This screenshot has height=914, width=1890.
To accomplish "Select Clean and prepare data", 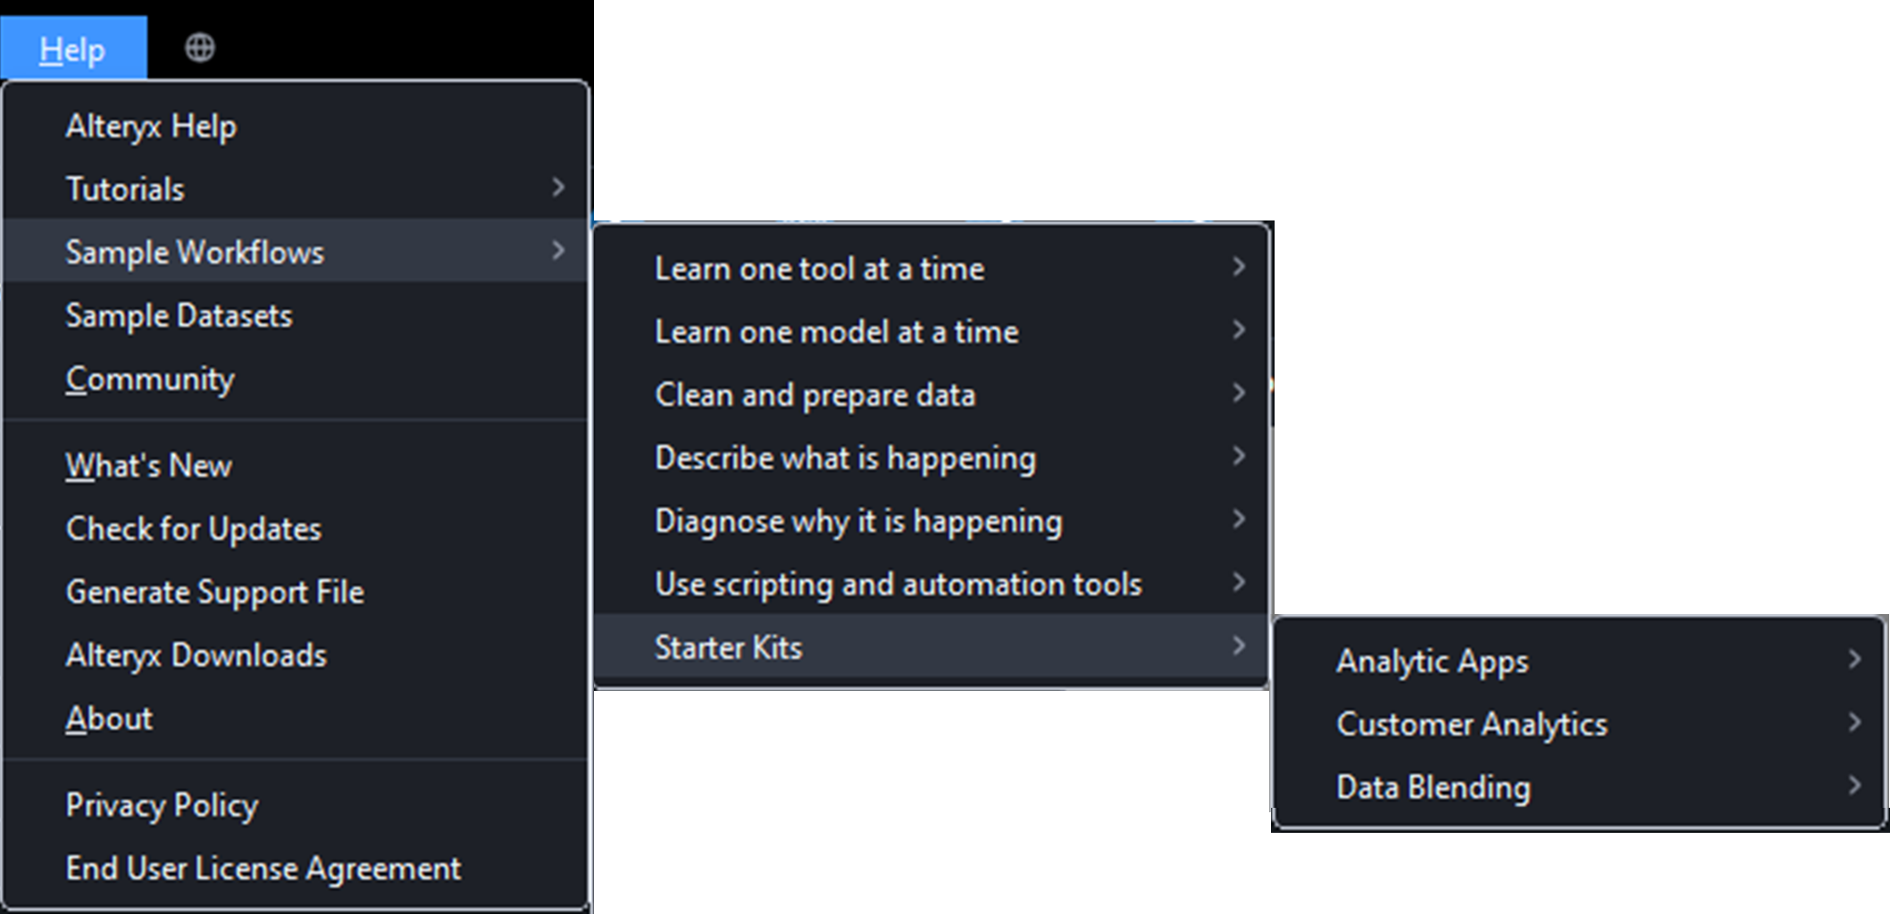I will (815, 394).
